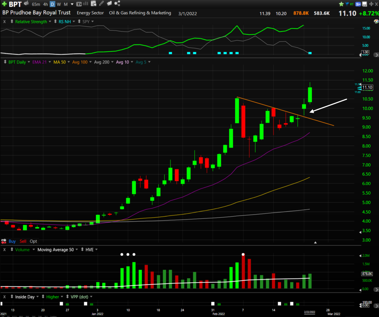Viewport: 379px width, 317px height.
Task: Expand the VPP (dot) dropdown arrow
Action: (x=91, y=297)
